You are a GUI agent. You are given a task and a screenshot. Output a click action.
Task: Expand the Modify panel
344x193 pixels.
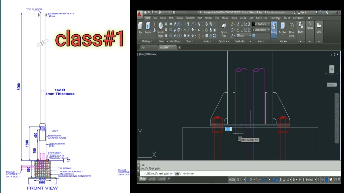pyautogui.click(x=207, y=41)
